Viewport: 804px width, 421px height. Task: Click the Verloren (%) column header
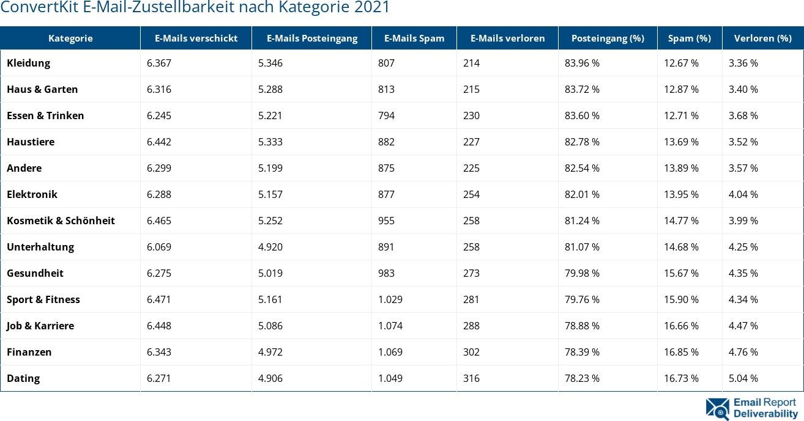point(763,38)
